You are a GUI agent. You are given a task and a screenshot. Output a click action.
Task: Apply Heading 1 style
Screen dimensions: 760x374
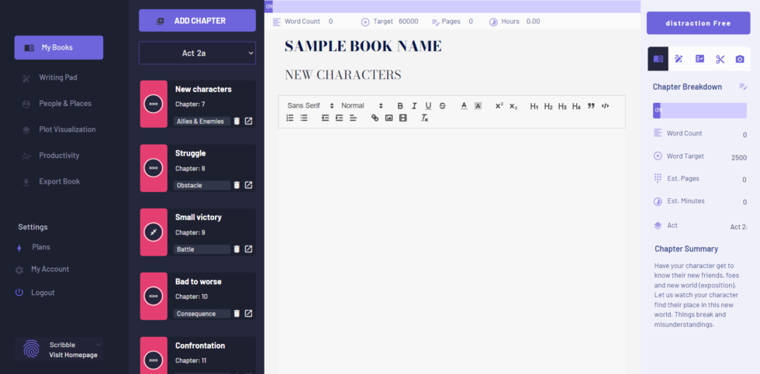[534, 106]
